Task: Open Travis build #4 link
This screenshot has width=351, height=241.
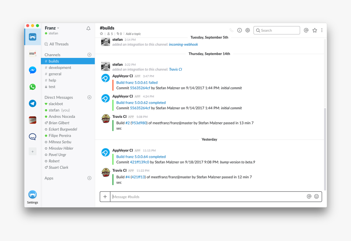Action: click(x=128, y=177)
